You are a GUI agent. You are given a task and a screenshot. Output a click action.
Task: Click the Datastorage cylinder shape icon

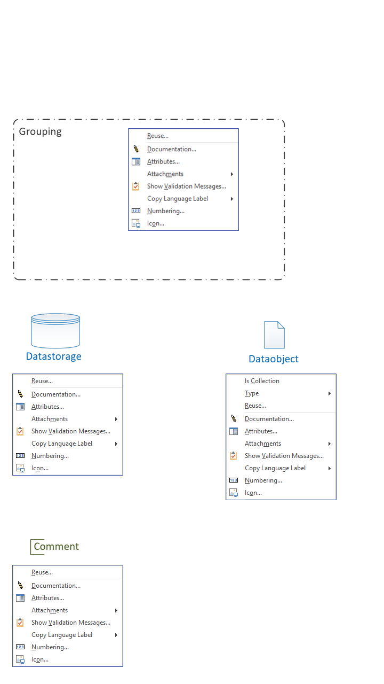(x=55, y=331)
